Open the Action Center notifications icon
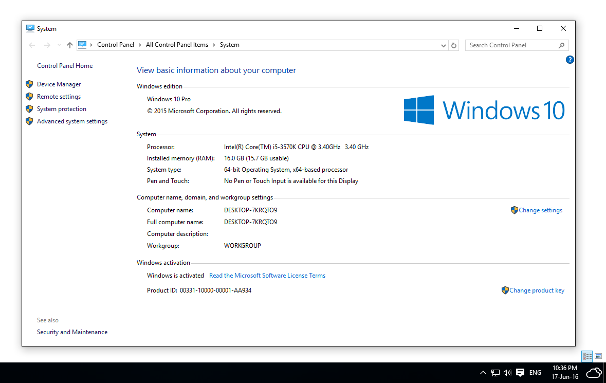The height and width of the screenshot is (383, 606). coord(520,373)
